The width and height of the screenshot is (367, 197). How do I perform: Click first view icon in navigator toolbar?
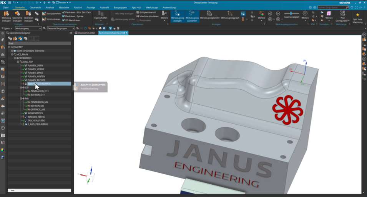pos(10,38)
